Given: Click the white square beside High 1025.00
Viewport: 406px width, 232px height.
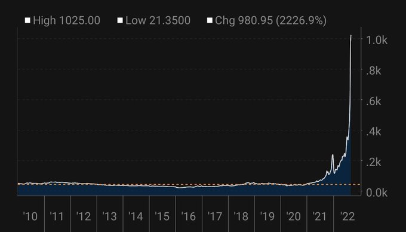Looking at the screenshot, I should (27, 20).
